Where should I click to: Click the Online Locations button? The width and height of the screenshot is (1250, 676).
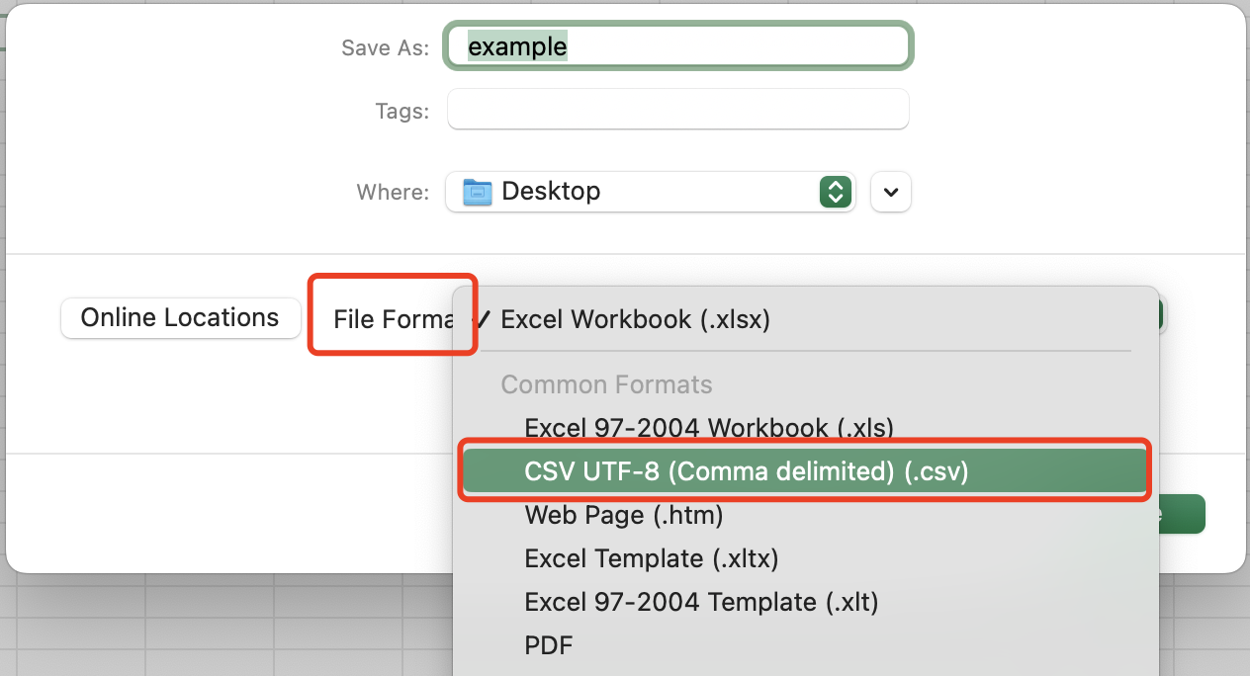[x=180, y=318]
